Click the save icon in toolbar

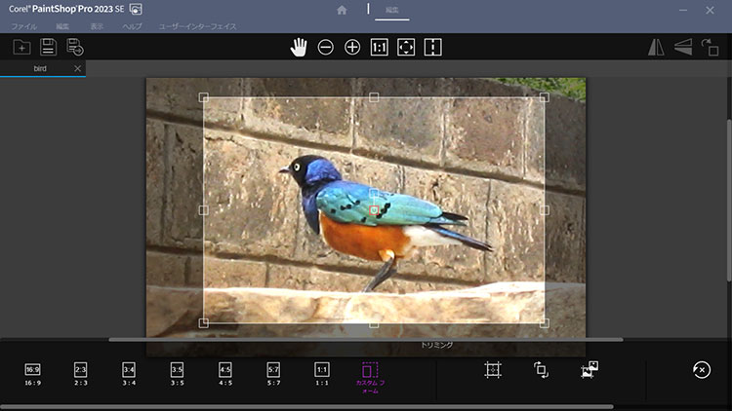(48, 47)
